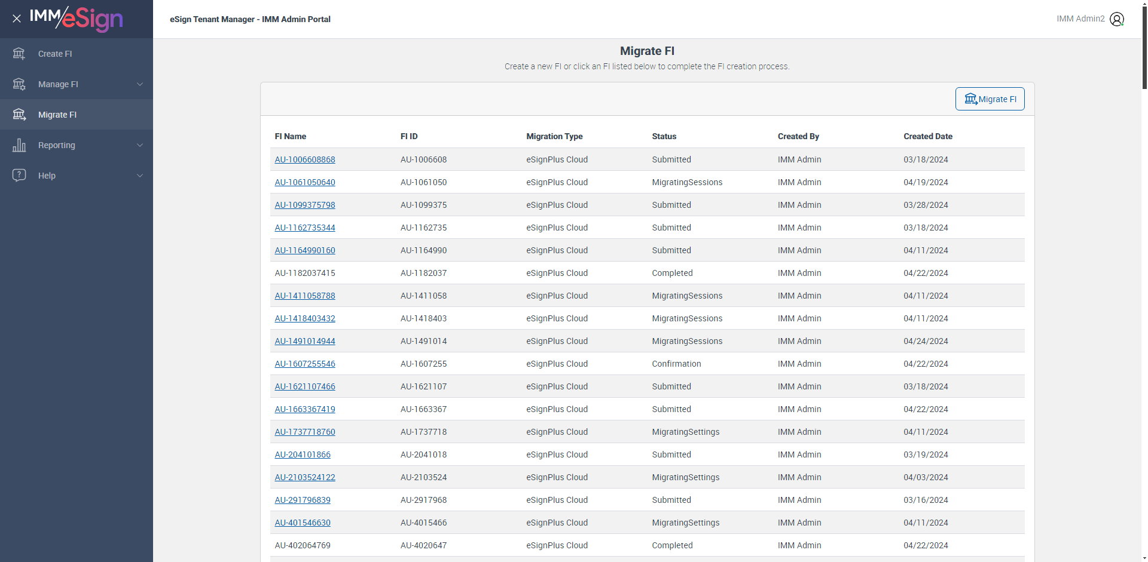
Task: Expand the Help submenu chevron
Action: coord(140,176)
